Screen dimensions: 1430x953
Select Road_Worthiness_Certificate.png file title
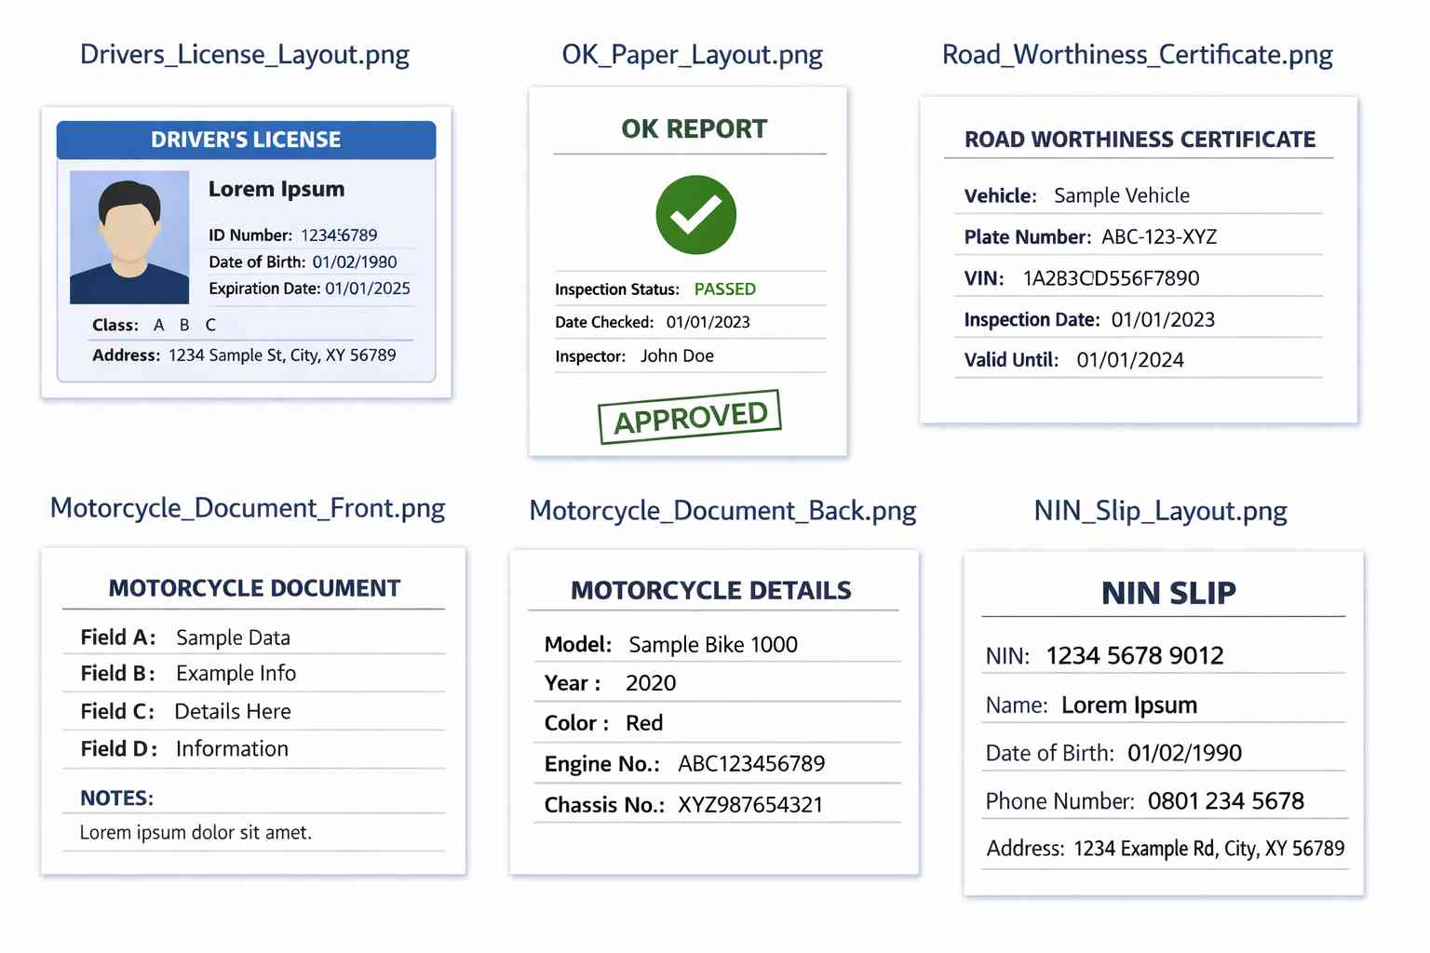tap(1138, 55)
